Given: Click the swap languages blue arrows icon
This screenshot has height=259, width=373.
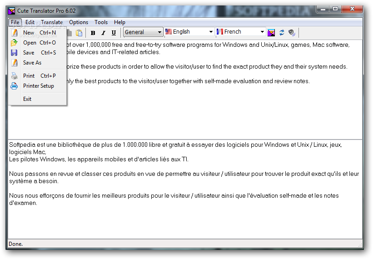Looking at the screenshot, I should 282,33.
